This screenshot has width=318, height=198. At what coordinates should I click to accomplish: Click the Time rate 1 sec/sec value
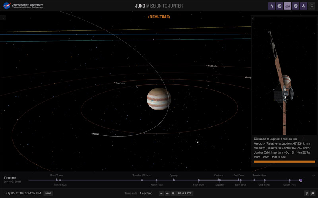(146, 194)
